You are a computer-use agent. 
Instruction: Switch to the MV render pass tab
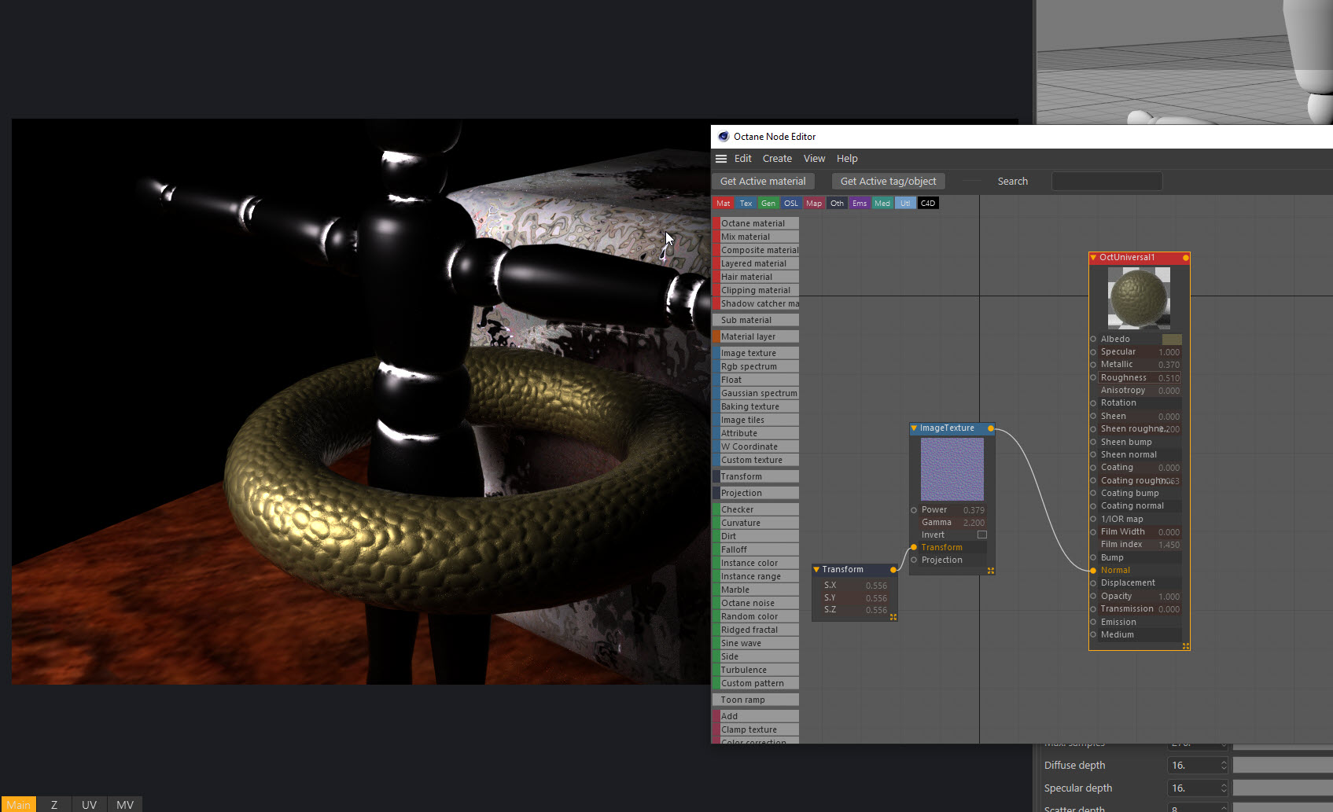(x=125, y=805)
